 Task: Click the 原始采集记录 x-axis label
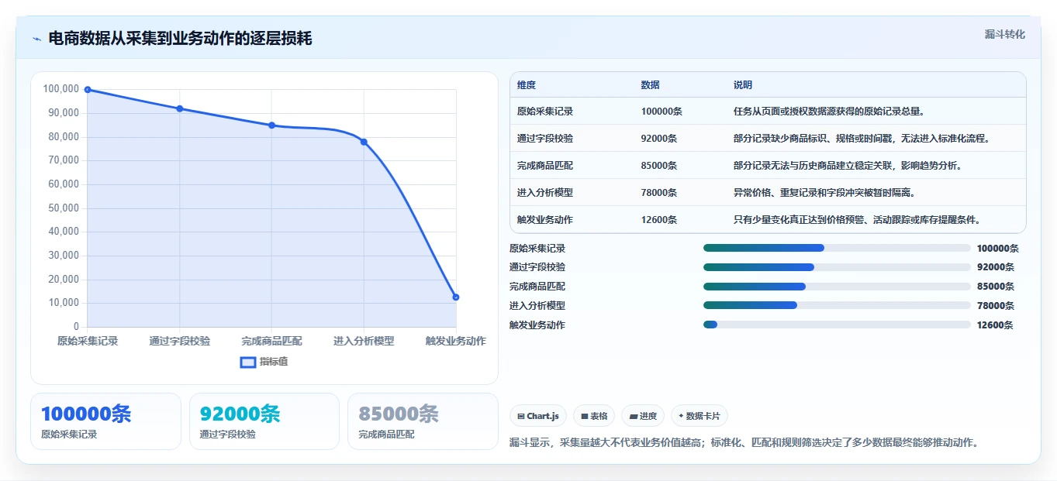(88, 341)
